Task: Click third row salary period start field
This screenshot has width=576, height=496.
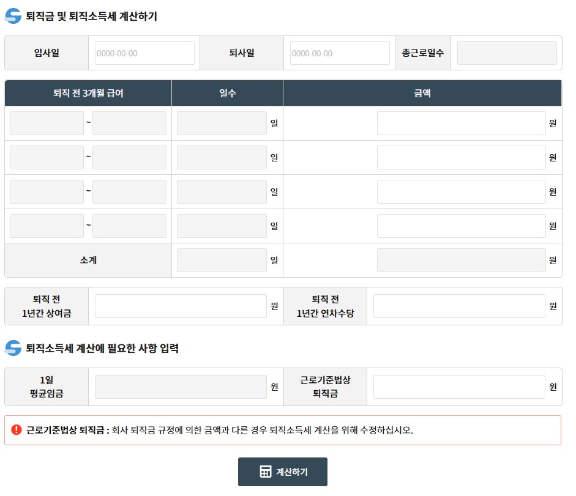Action: [x=47, y=191]
